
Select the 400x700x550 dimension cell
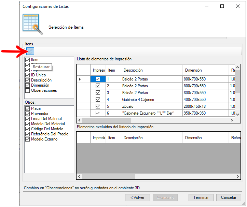[x=206, y=100]
